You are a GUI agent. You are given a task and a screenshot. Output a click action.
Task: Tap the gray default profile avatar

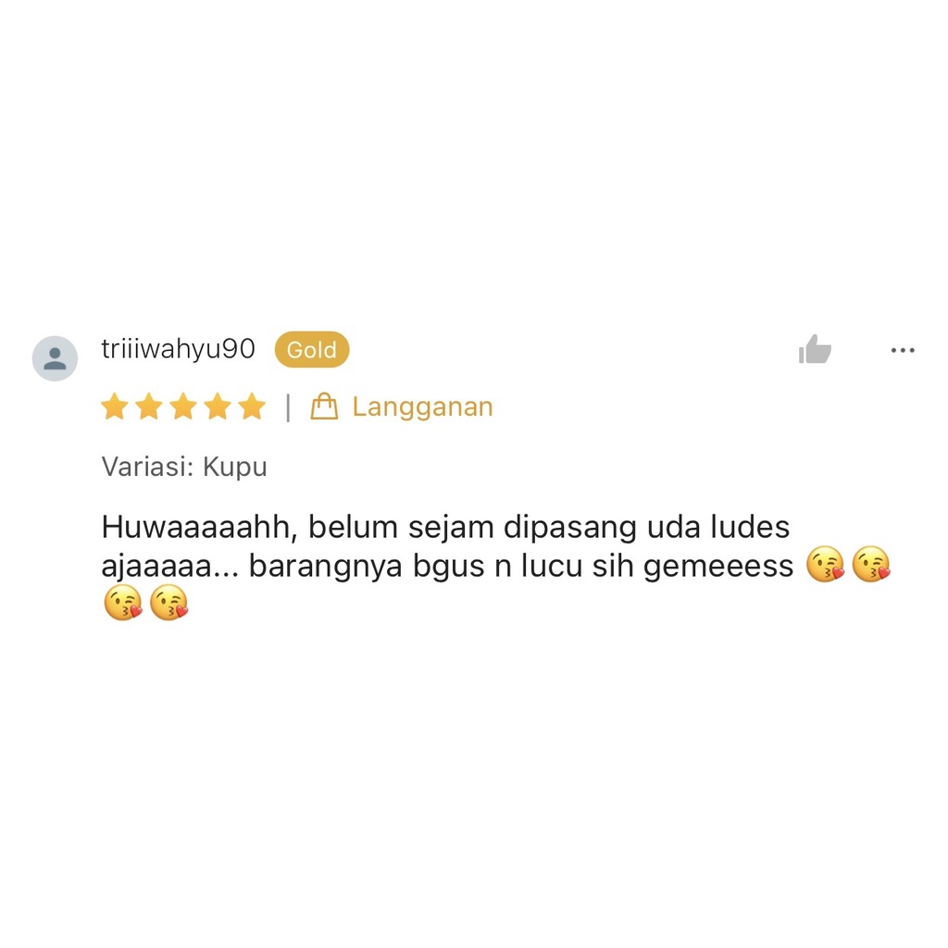tap(55, 358)
